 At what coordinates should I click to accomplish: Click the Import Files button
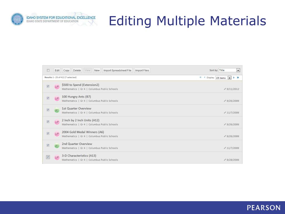pos(142,70)
